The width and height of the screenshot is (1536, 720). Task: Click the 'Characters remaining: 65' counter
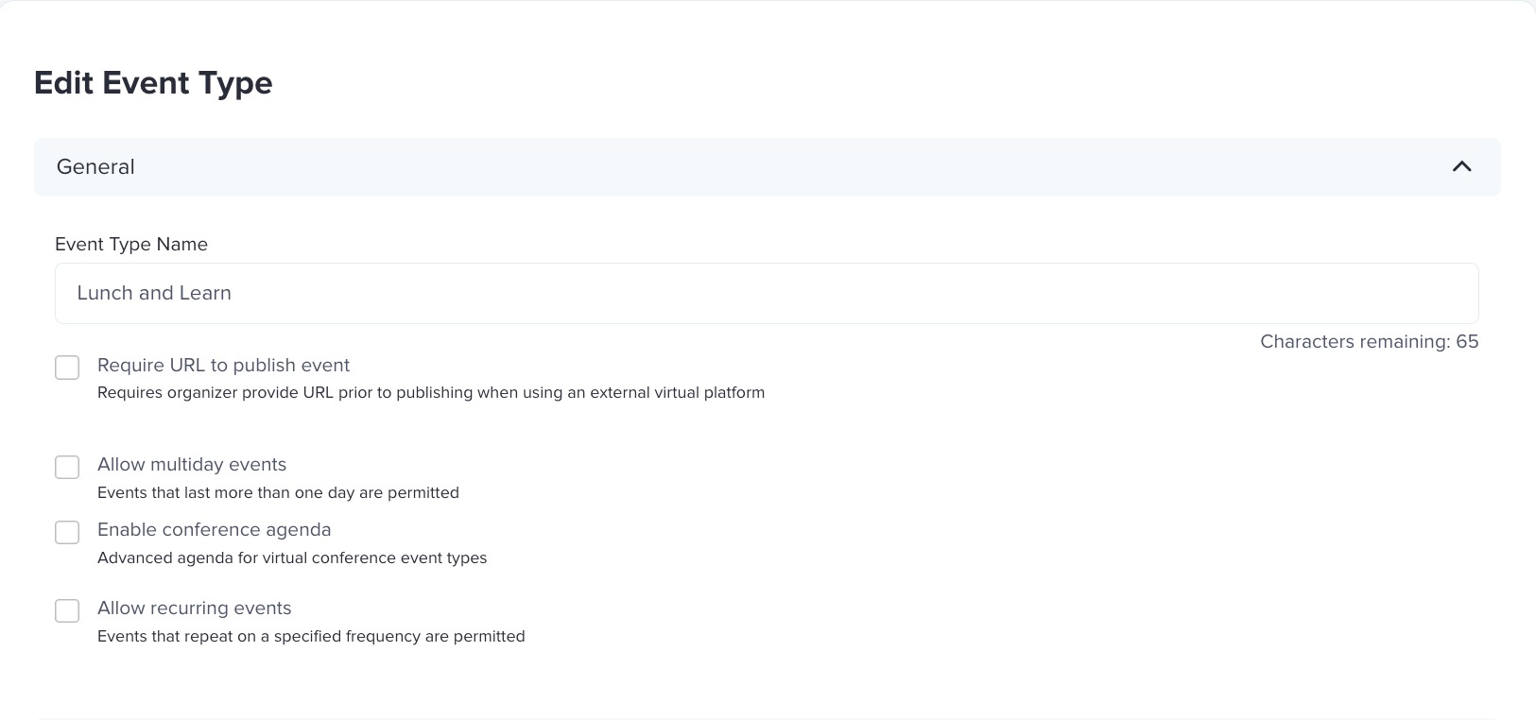click(x=1369, y=342)
